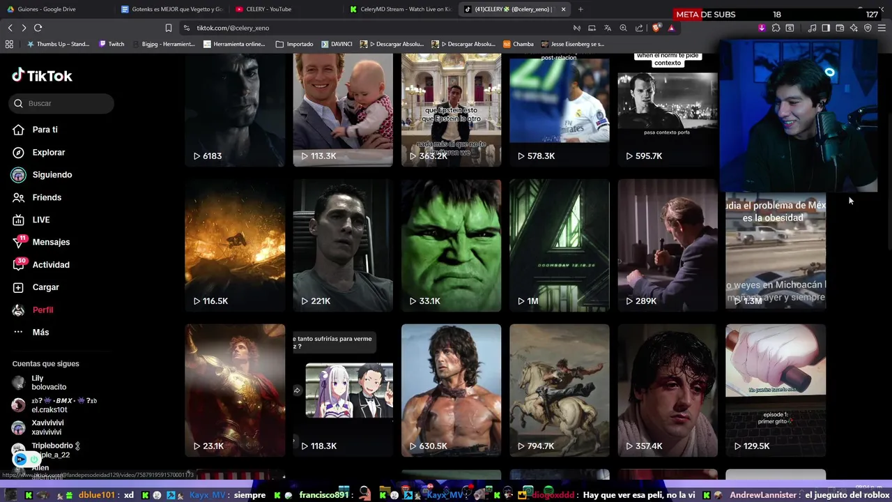Open the Jesse Eisenberg bookmark
This screenshot has height=502, width=892.
click(x=573, y=44)
